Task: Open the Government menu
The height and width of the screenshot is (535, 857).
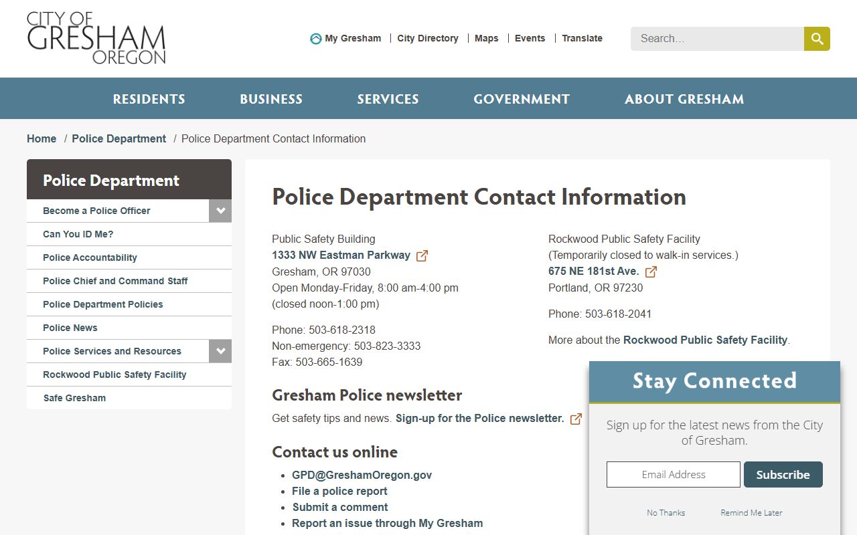Action: point(522,99)
